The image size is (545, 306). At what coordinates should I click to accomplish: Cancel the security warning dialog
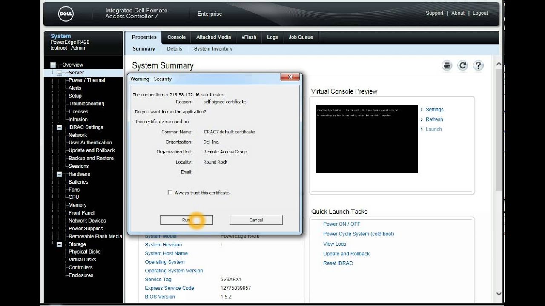pos(256,220)
